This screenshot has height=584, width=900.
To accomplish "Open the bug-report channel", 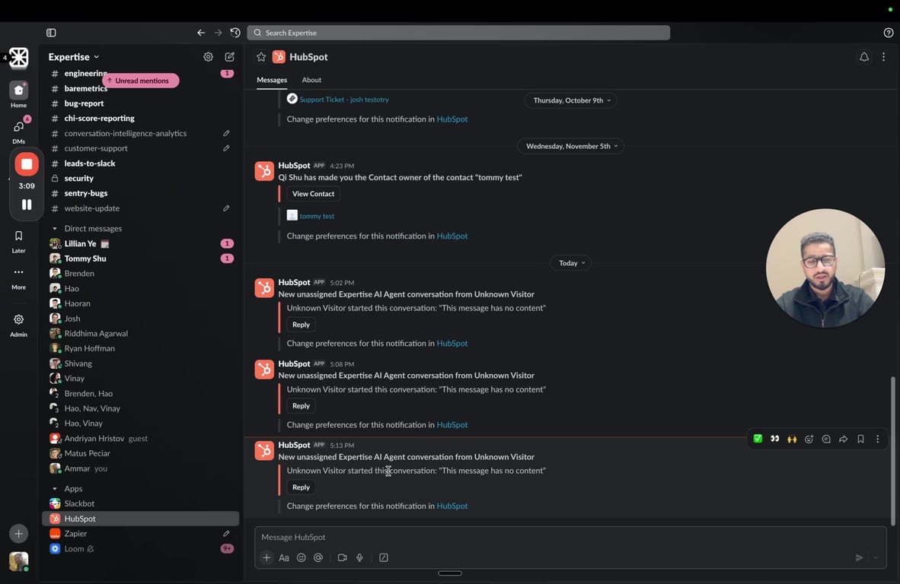I will tap(141, 103).
